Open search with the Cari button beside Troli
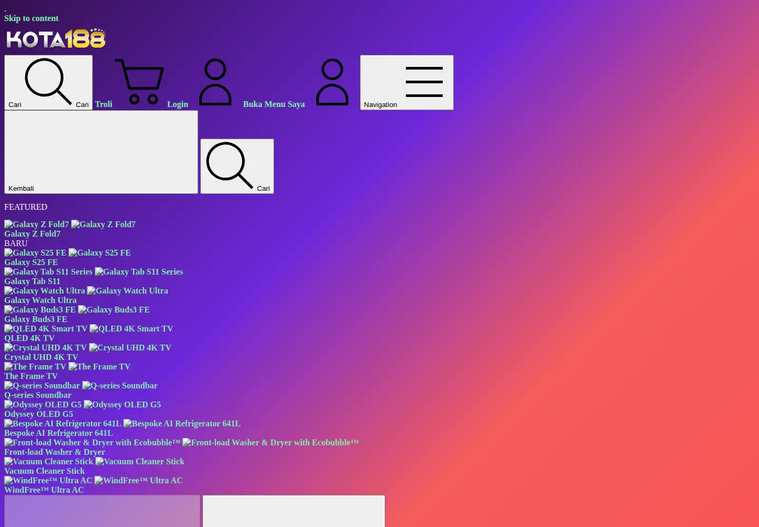Image resolution: width=759 pixels, height=527 pixels. (x=48, y=83)
